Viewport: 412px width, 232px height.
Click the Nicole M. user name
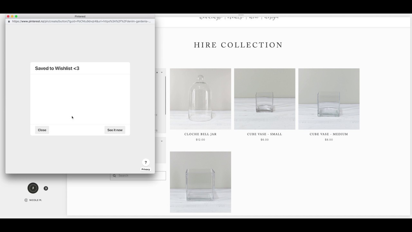click(36, 200)
